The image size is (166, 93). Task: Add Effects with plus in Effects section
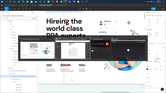[164, 78]
